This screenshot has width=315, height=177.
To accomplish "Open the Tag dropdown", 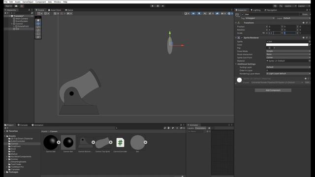I will click(x=260, y=18).
